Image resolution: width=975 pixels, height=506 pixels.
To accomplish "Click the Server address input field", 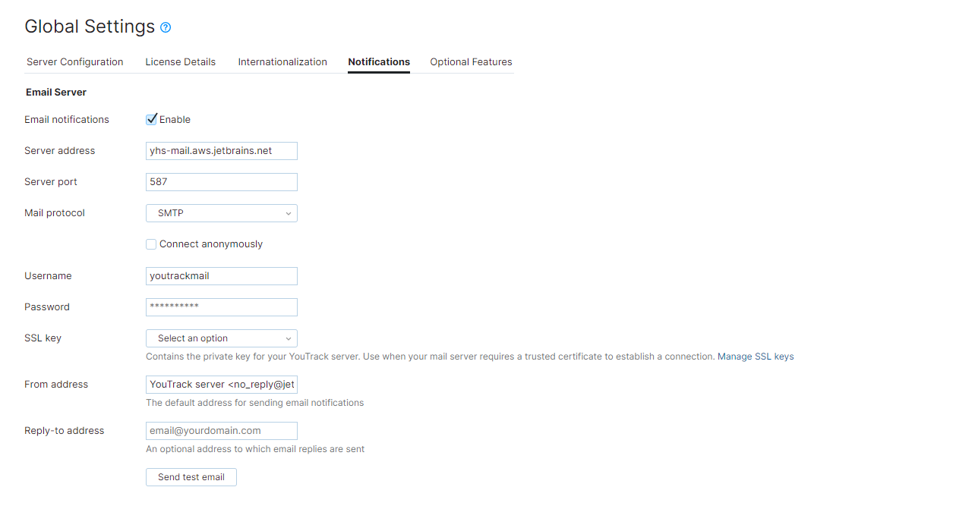I will click(x=221, y=150).
